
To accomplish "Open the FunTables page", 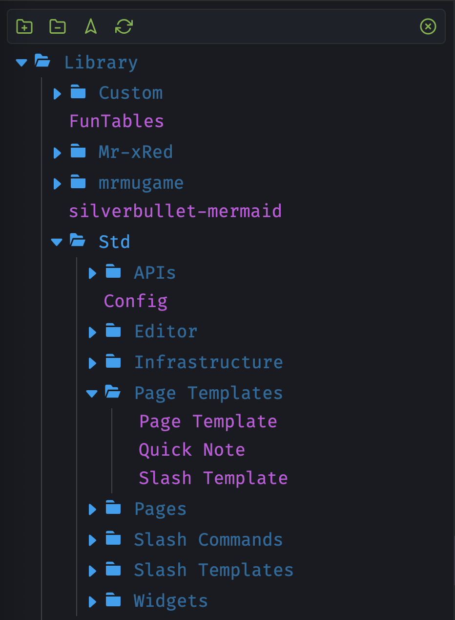I will (117, 121).
